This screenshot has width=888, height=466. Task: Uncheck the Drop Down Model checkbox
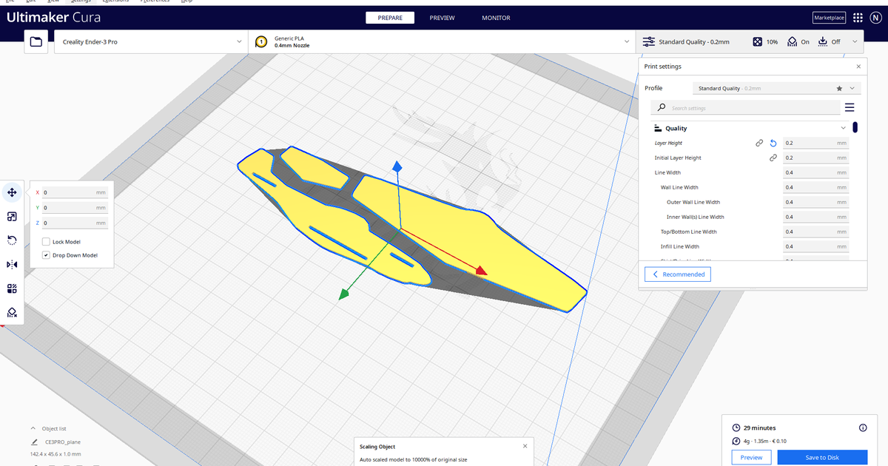[x=47, y=255]
